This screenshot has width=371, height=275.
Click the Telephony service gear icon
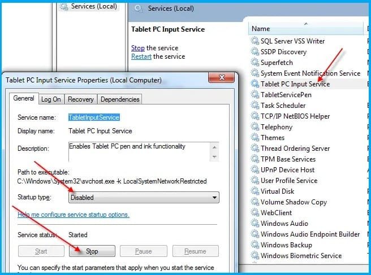point(255,126)
